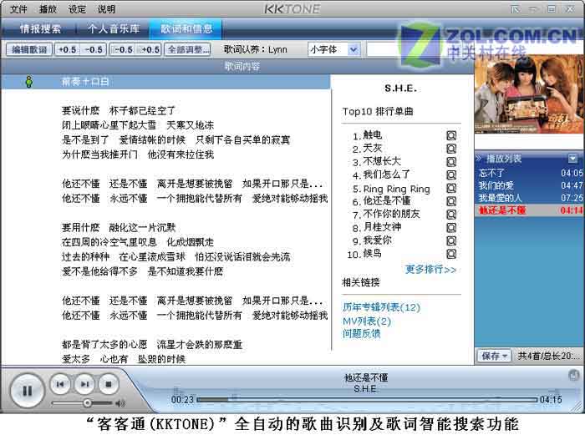Image resolution: width=585 pixels, height=435 pixels.
Task: Search icon beside 不作你的朋友
Action: (x=451, y=215)
